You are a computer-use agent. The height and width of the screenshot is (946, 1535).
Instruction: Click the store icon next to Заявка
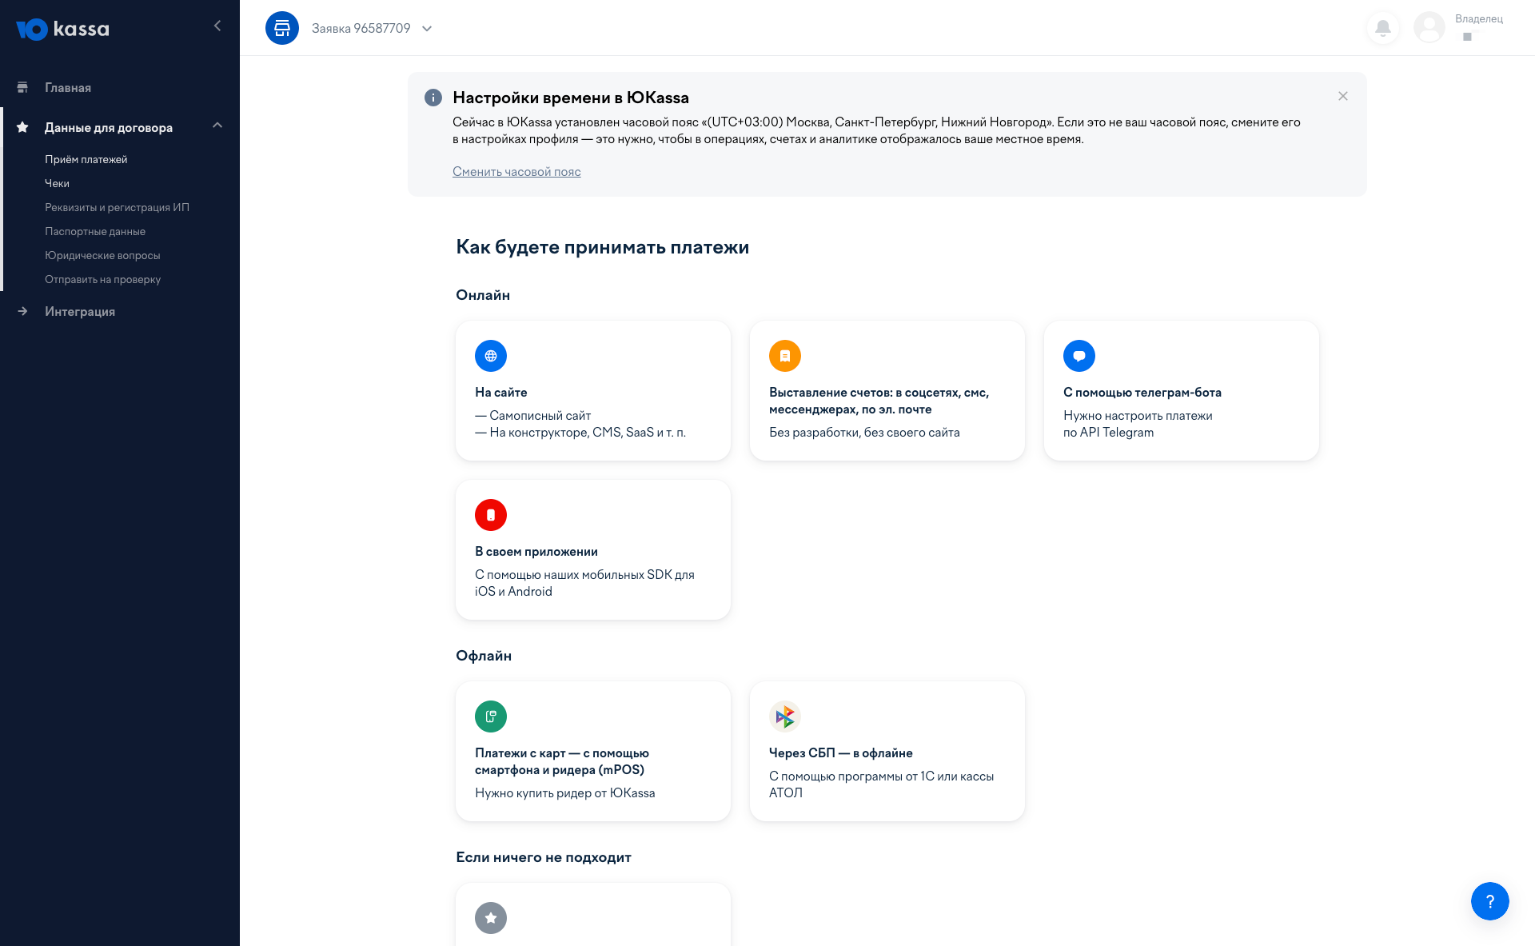pyautogui.click(x=282, y=28)
